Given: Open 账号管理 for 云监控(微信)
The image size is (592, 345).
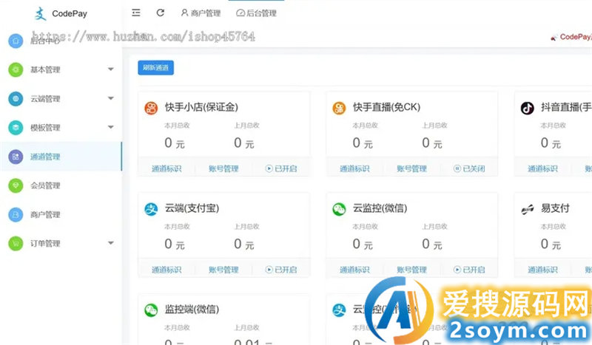Looking at the screenshot, I should point(411,270).
